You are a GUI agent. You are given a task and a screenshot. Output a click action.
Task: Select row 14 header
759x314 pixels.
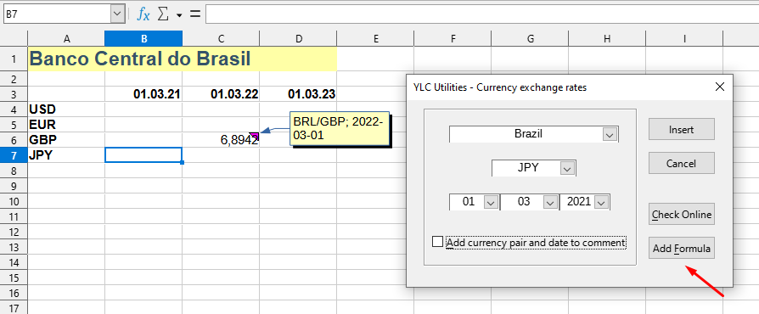(x=14, y=263)
